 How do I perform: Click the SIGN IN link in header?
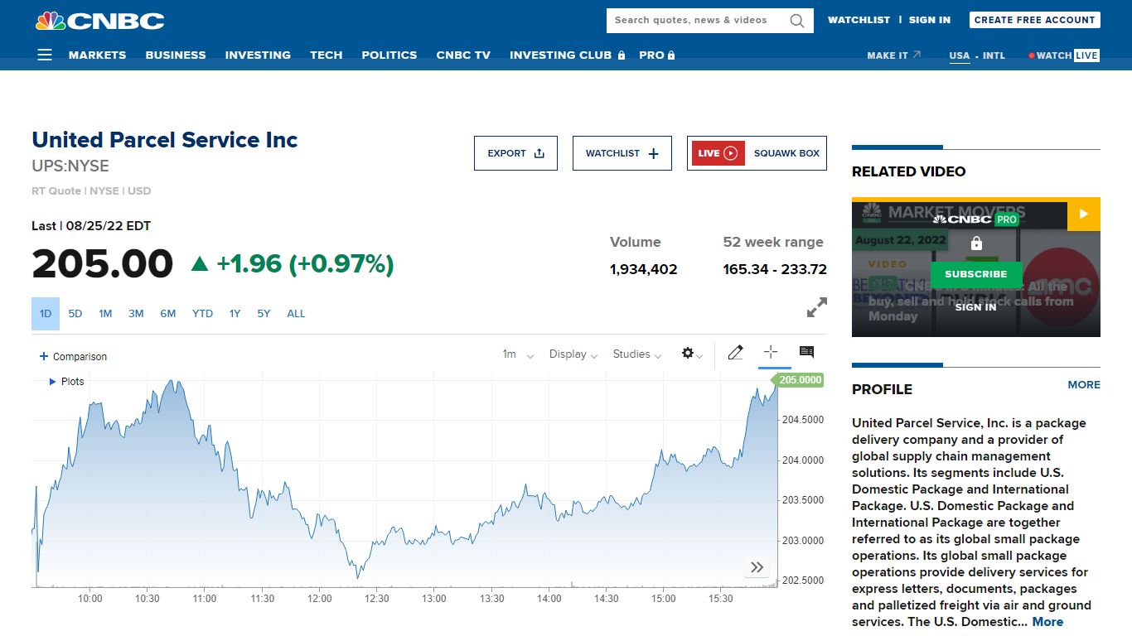coord(930,20)
